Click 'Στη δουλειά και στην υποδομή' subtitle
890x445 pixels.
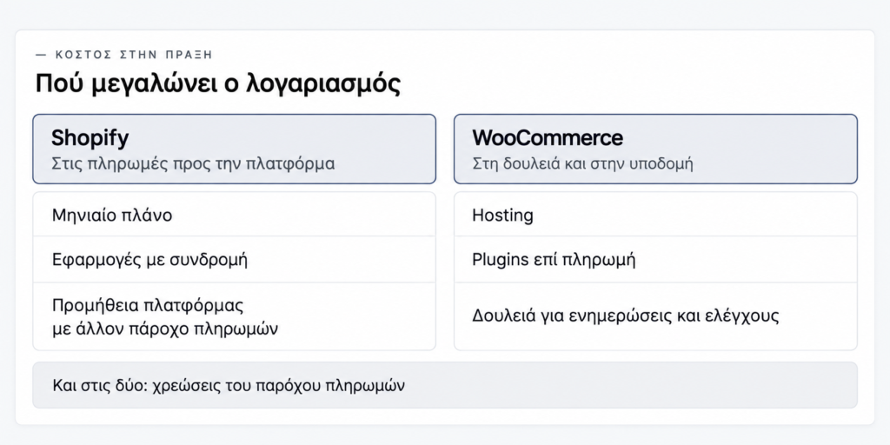[x=583, y=164]
